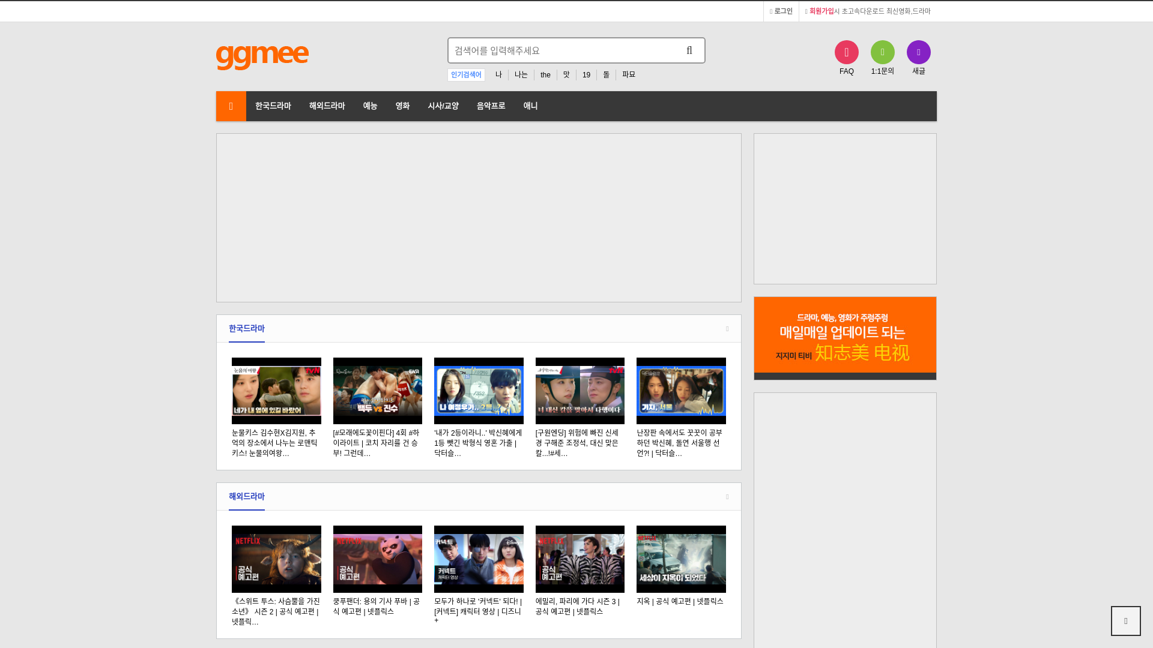Click title '《스위트 투스: 사슴뿔을 가진 소년》' link
This screenshot has width=1153, height=648.
[276, 611]
